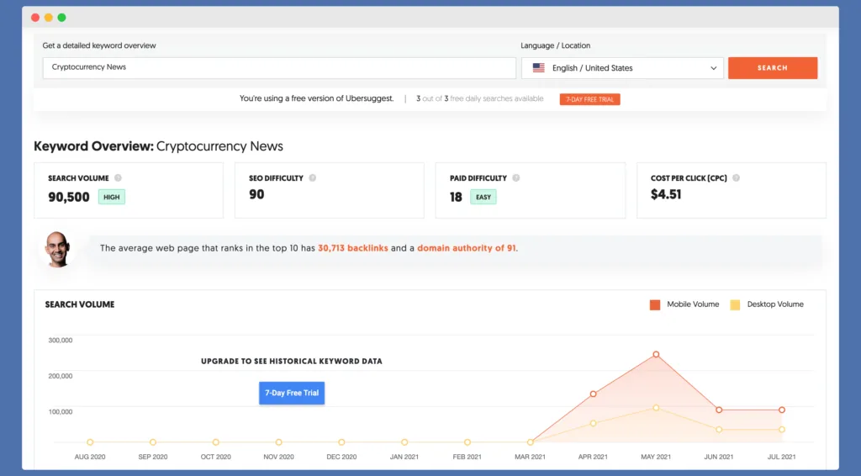
Task: Click the July 2021 mobile volume point
Action: click(x=782, y=410)
